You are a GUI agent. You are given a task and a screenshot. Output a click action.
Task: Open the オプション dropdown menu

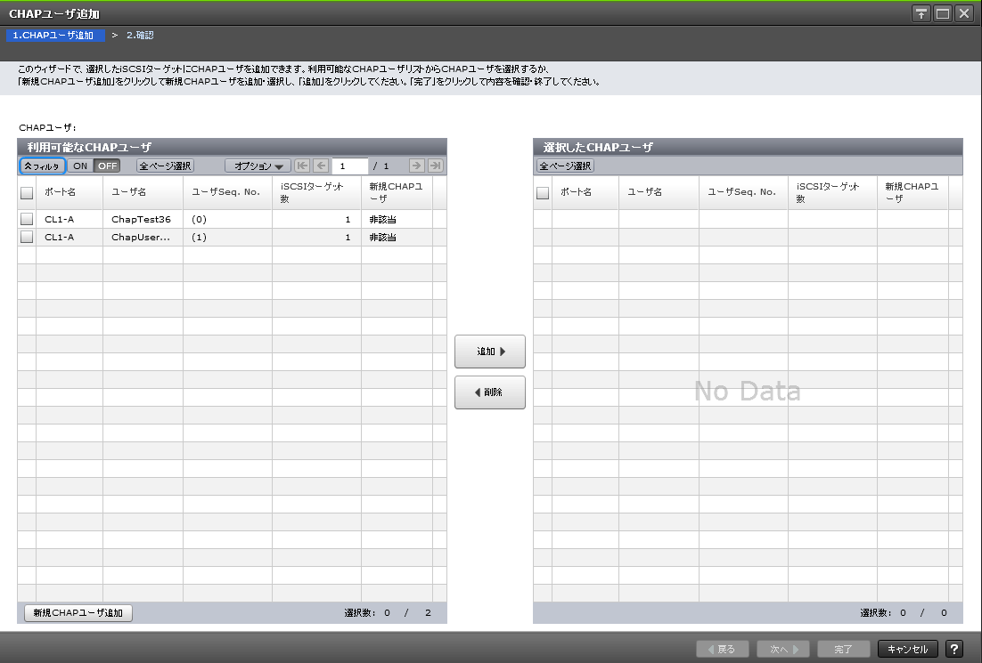[257, 166]
